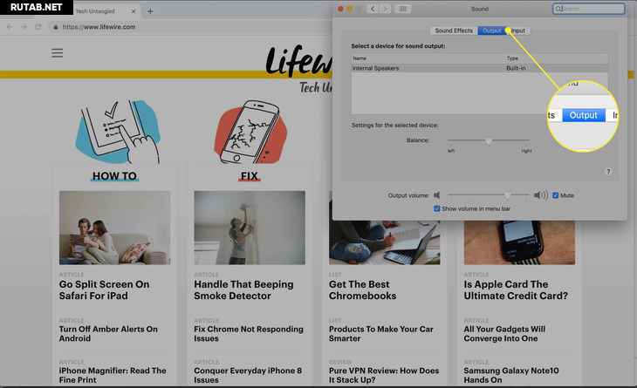This screenshot has width=637, height=388.
Task: Click the browser forward arrow
Action: point(24,27)
